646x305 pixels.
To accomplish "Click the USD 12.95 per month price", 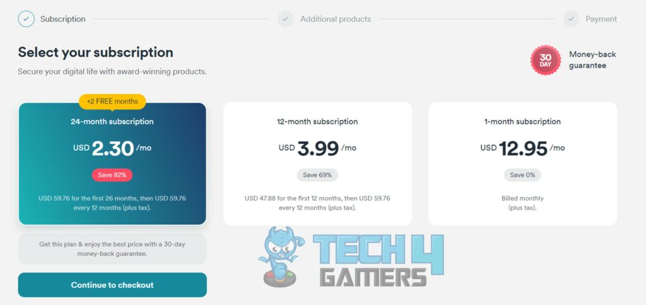I will (522, 148).
